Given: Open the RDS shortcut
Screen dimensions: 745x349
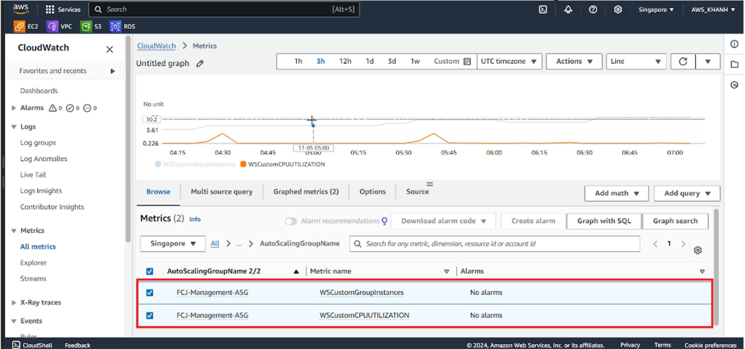Looking at the screenshot, I should [122, 26].
